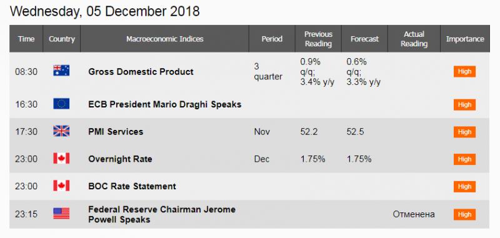The width and height of the screenshot is (500, 238).
Task: Click the Australian flag icon
Action: coord(61,71)
